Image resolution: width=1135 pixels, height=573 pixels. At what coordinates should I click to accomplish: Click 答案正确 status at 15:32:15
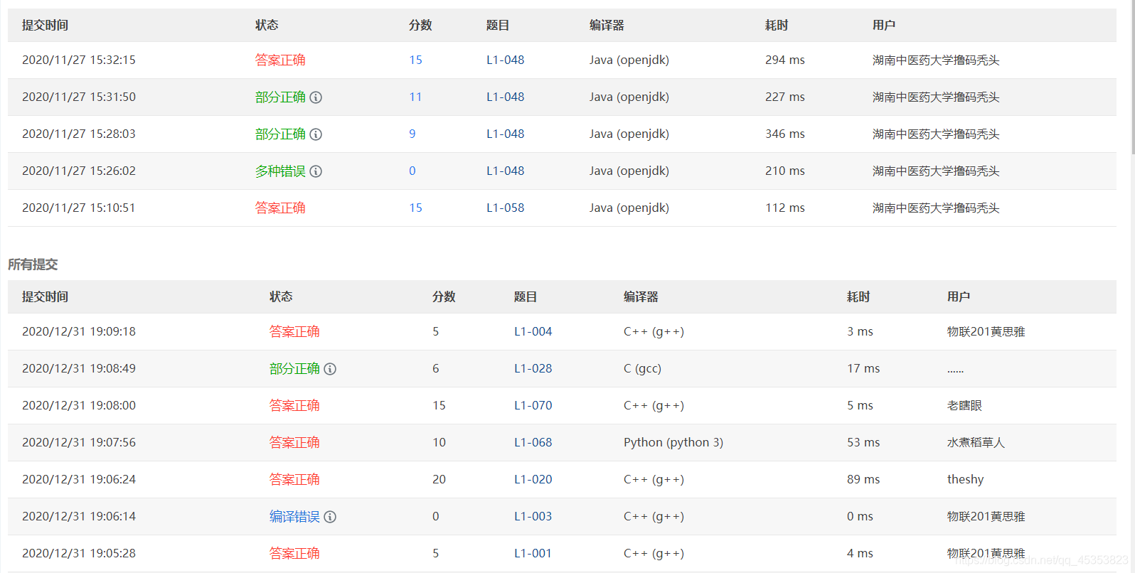click(x=280, y=60)
